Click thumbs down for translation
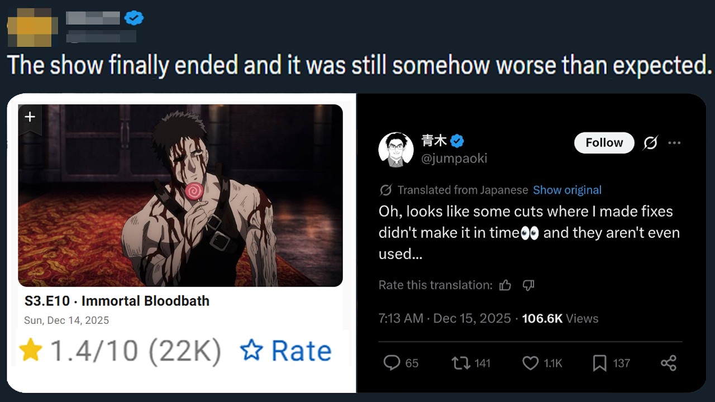The width and height of the screenshot is (715, 402). tap(528, 285)
